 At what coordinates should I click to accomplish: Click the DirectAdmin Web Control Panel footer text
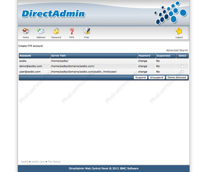point(104,168)
